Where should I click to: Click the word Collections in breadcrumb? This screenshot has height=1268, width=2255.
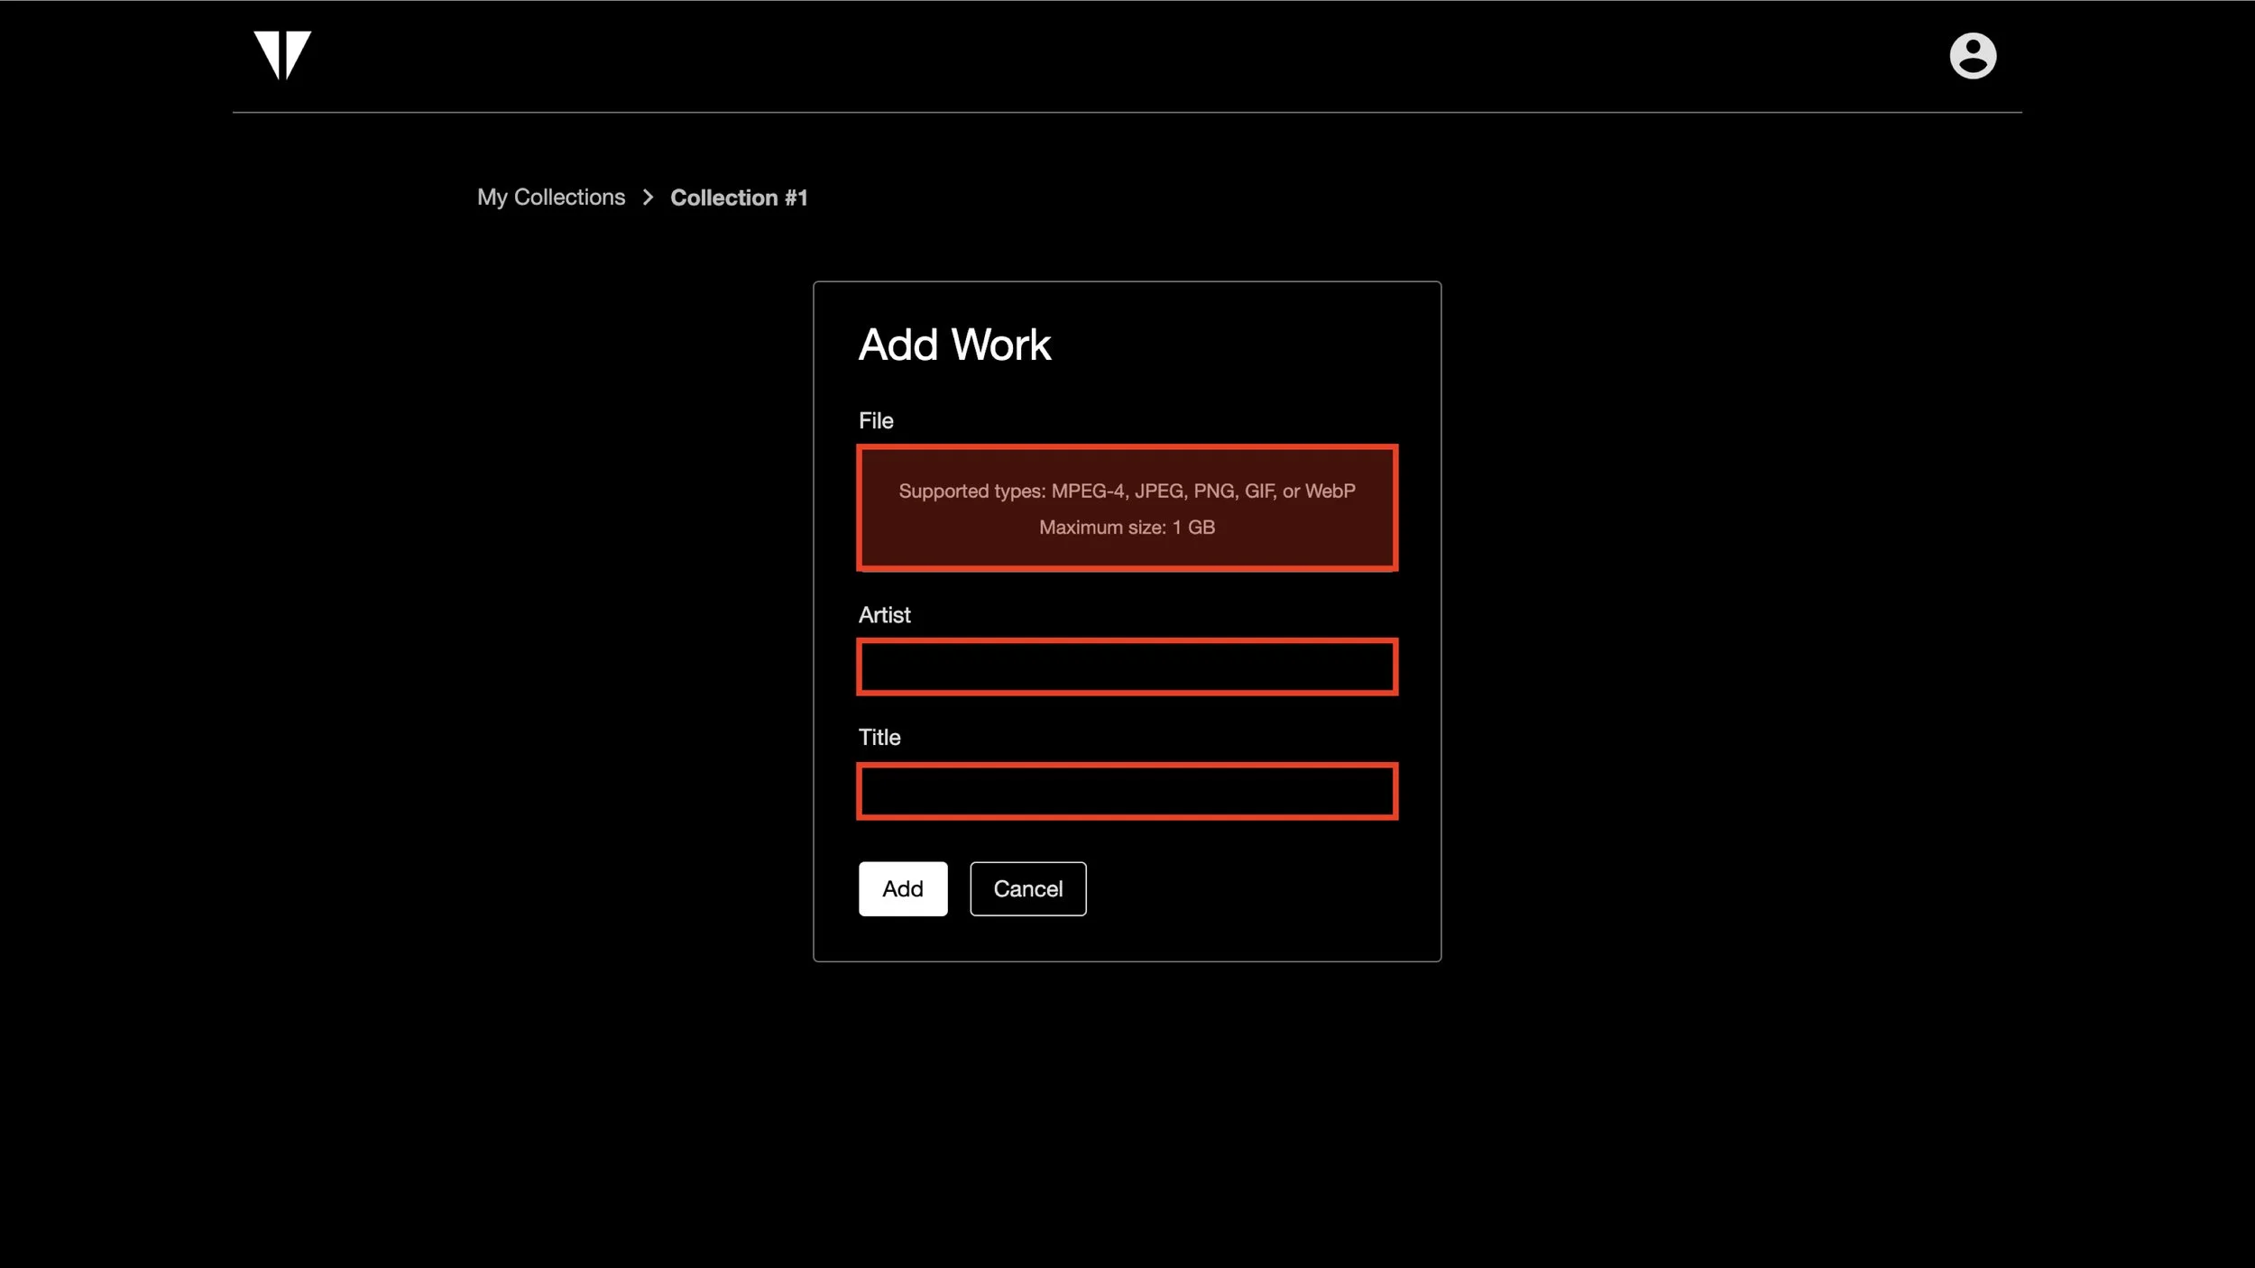click(568, 198)
